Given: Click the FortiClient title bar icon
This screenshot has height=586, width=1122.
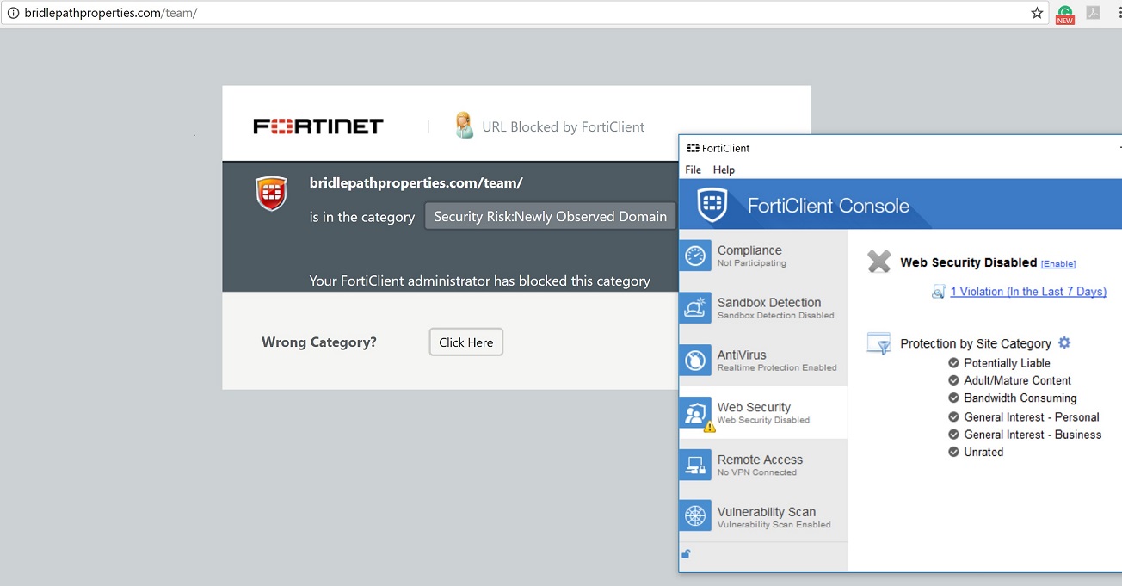Looking at the screenshot, I should coord(693,148).
